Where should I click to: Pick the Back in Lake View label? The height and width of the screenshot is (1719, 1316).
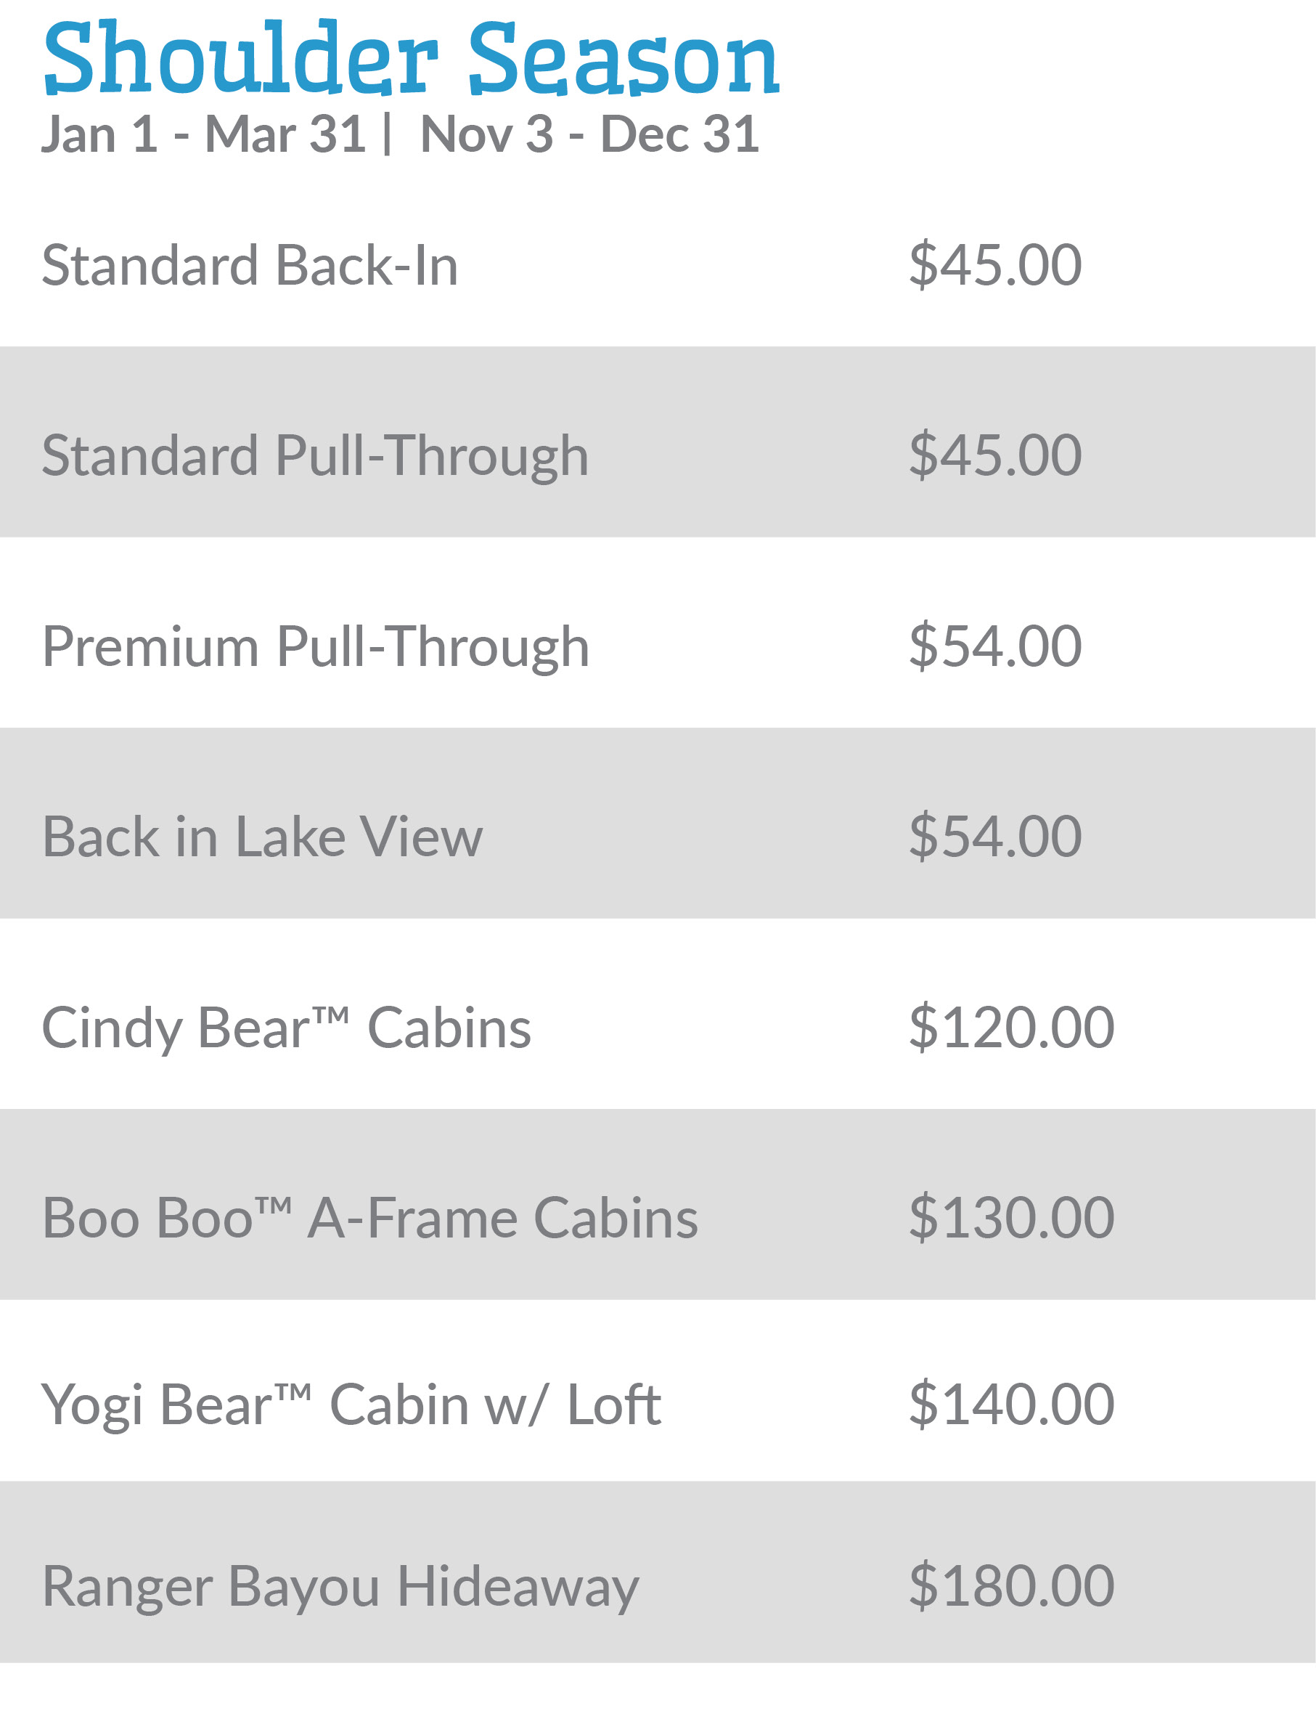tap(263, 837)
